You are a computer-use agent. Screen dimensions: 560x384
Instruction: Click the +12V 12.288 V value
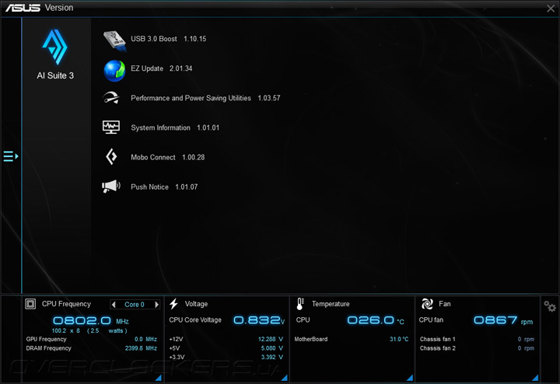(x=271, y=340)
